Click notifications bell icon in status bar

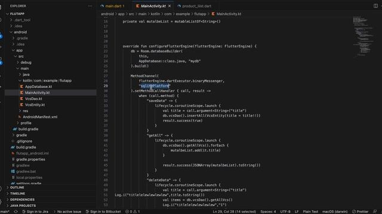[x=375, y=212]
